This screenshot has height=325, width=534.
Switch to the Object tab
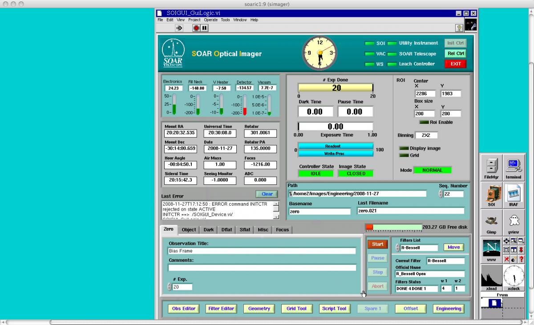(189, 230)
